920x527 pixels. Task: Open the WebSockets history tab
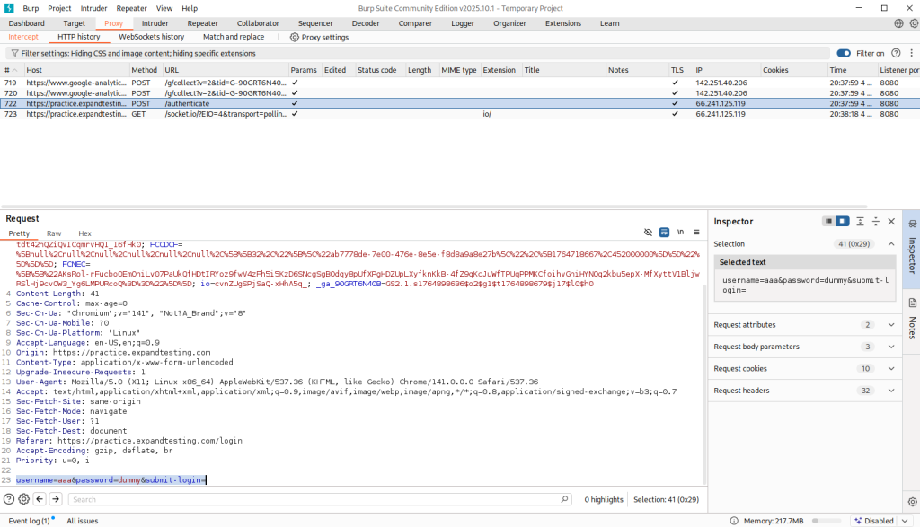151,37
